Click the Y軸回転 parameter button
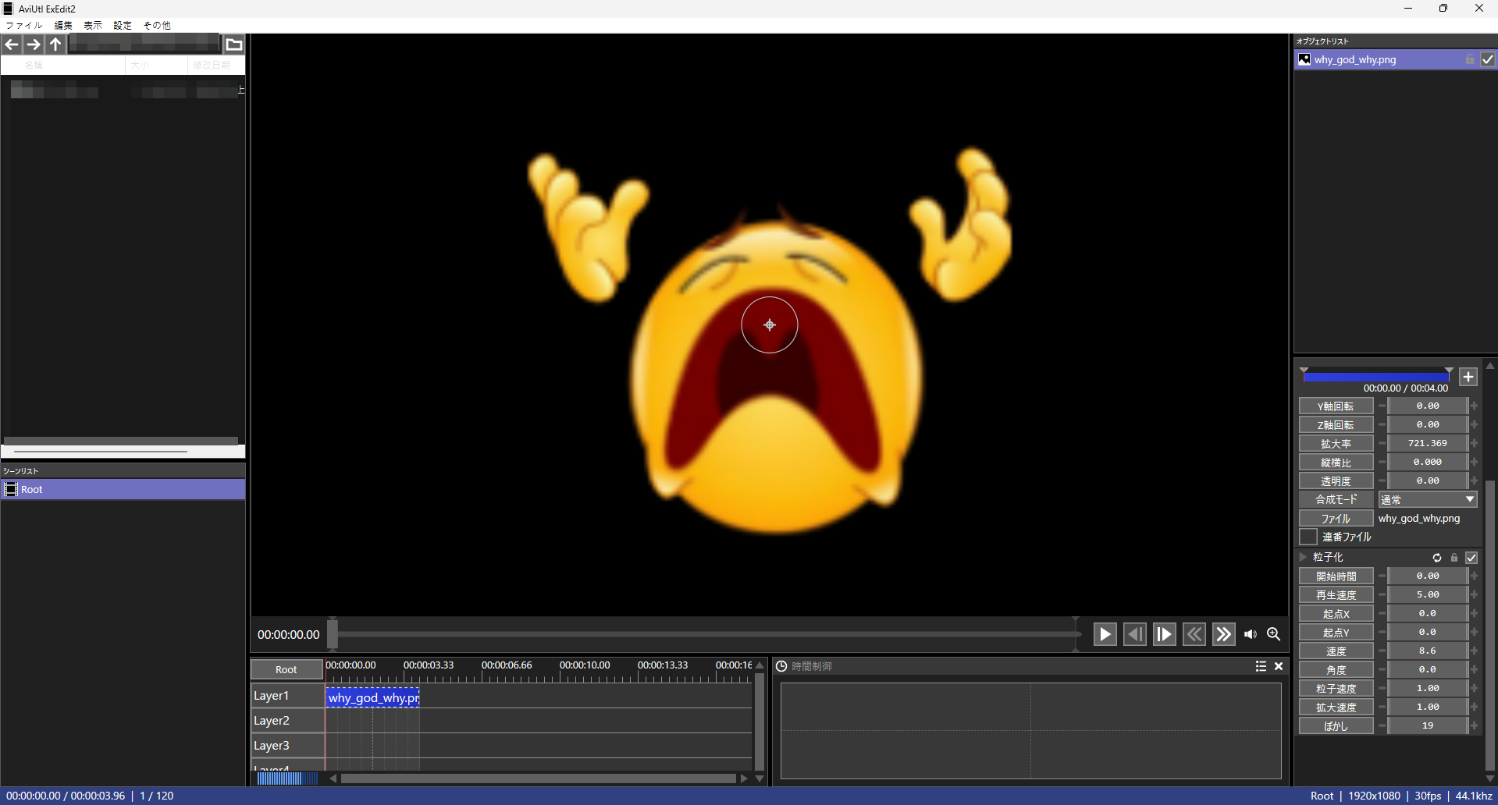This screenshot has width=1498, height=805. 1336,406
